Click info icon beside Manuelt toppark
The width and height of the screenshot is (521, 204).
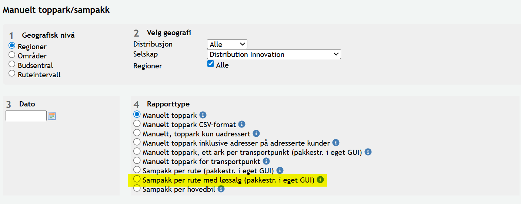203,115
